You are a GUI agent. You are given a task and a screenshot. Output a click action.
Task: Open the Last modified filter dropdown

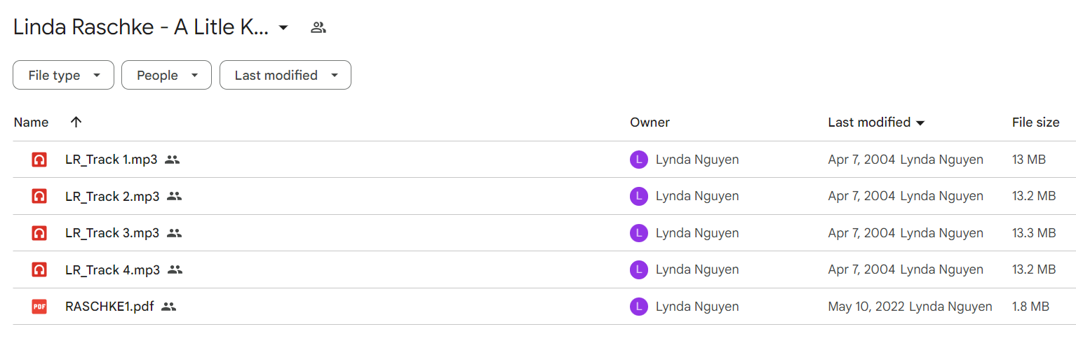(x=285, y=75)
